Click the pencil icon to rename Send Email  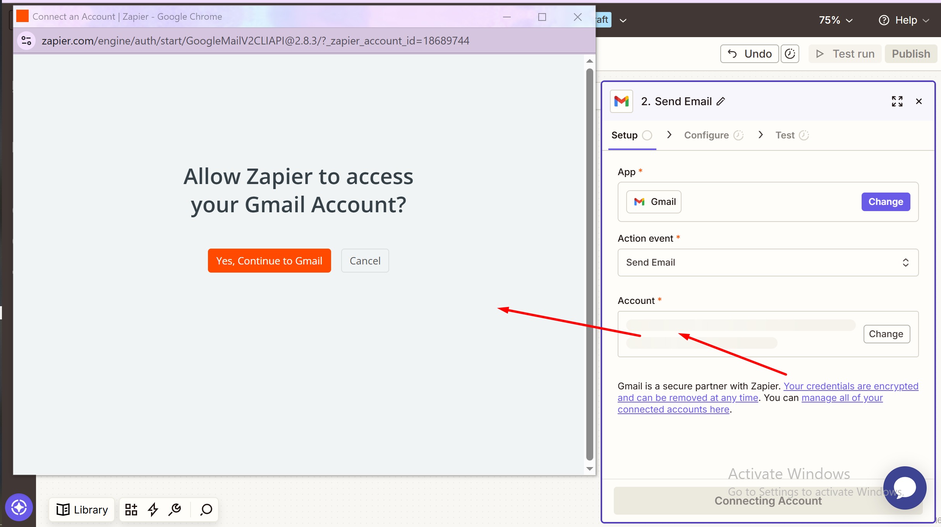(x=721, y=101)
